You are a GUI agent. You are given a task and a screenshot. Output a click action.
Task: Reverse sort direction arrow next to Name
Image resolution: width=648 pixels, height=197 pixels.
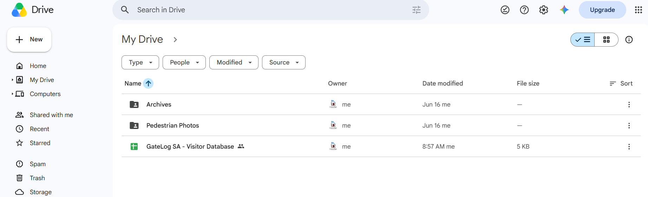[x=149, y=83]
